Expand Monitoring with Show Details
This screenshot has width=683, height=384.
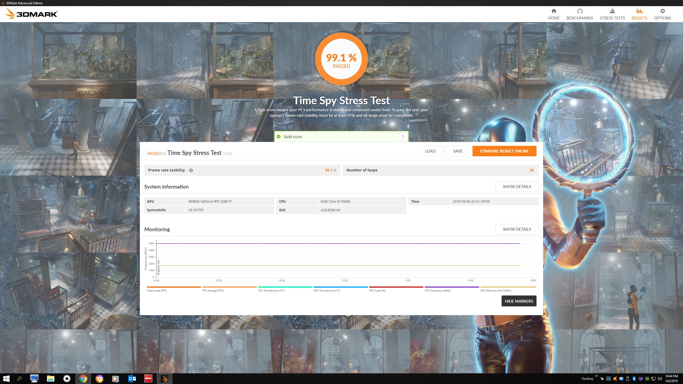pyautogui.click(x=517, y=229)
